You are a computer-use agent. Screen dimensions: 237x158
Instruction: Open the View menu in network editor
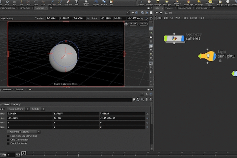click(178, 18)
